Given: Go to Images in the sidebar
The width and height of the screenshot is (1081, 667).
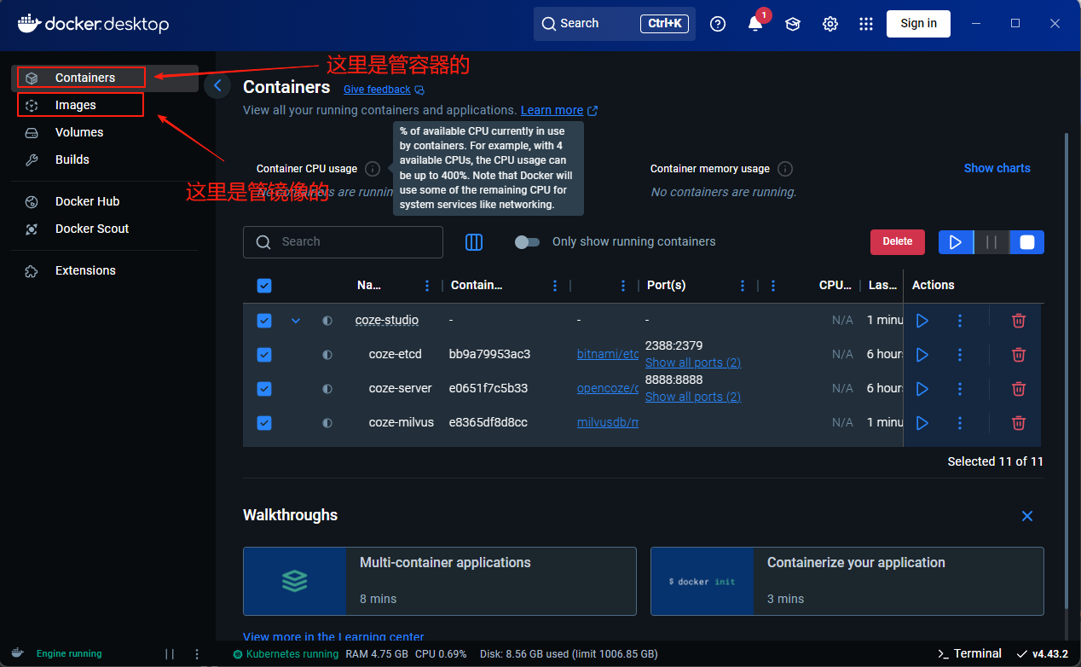Looking at the screenshot, I should [x=106, y=105].
